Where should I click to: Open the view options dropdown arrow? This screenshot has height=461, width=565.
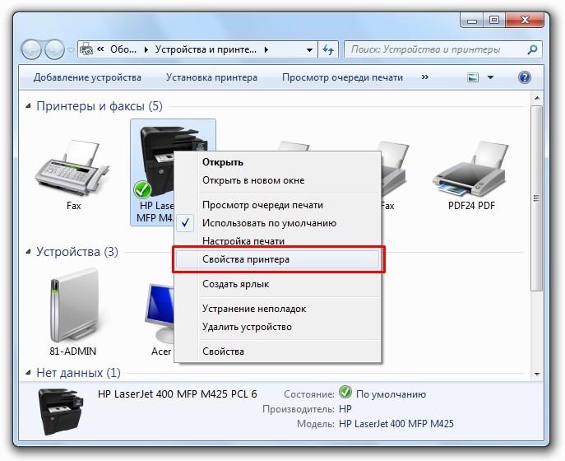(x=490, y=77)
